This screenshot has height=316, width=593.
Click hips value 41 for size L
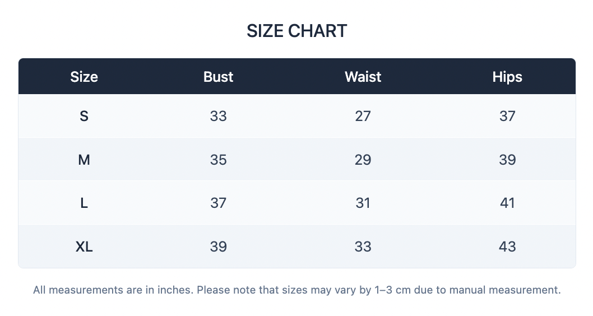(507, 203)
